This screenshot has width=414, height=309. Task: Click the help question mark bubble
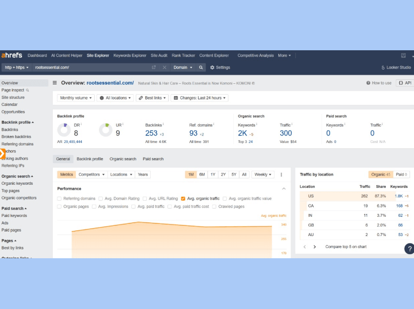coord(409,248)
